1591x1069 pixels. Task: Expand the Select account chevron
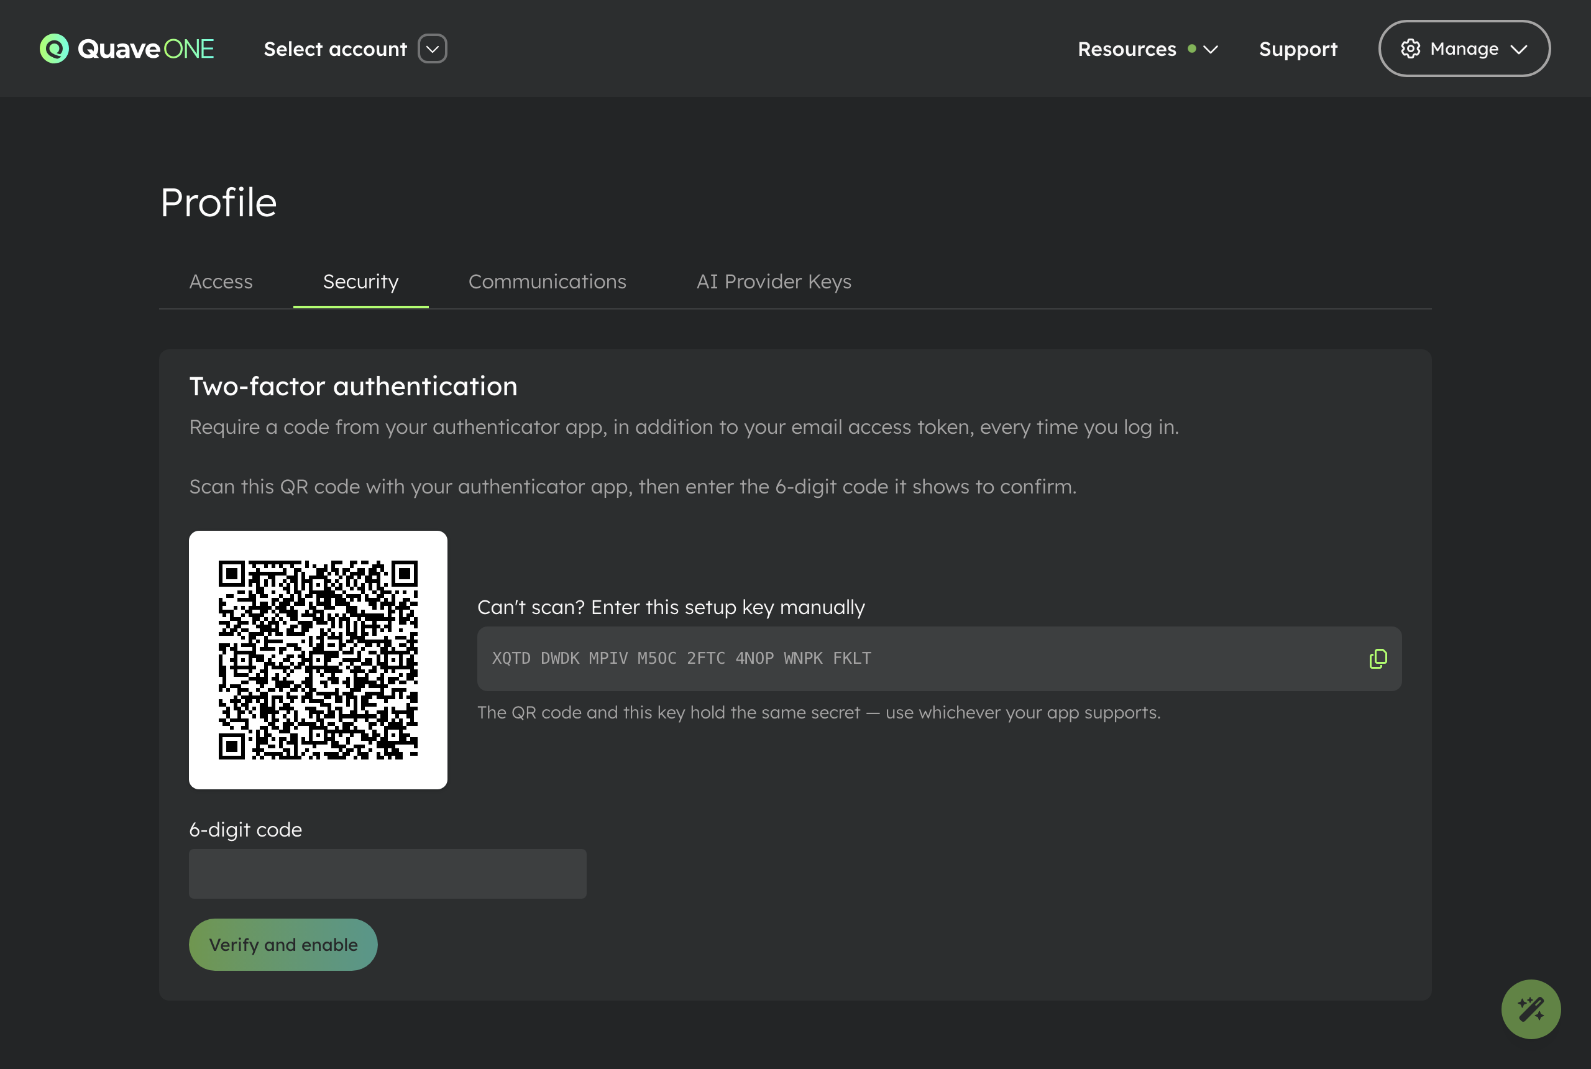click(432, 49)
